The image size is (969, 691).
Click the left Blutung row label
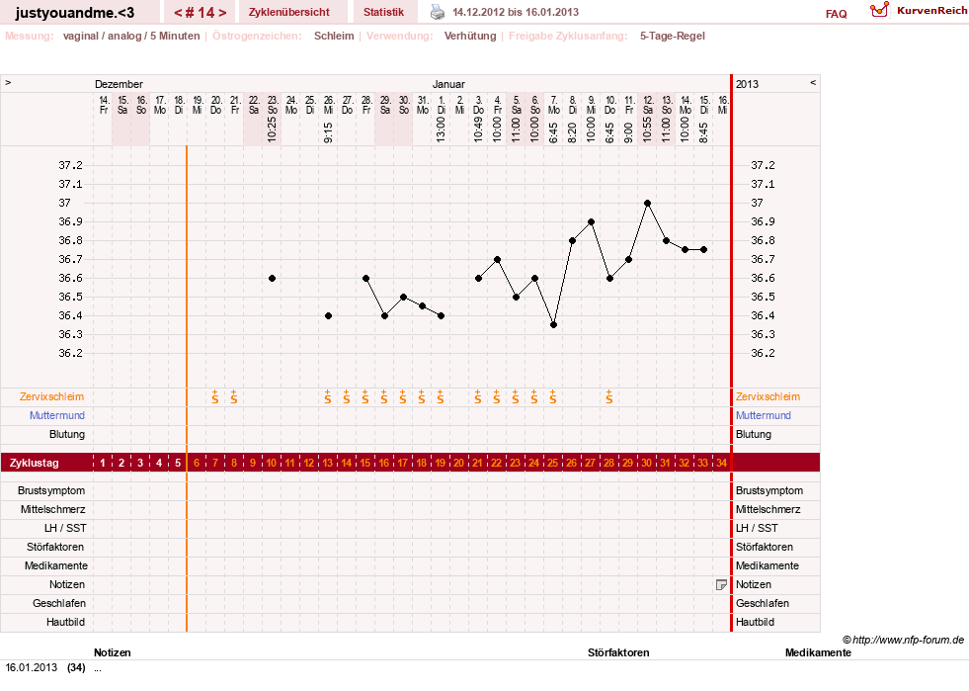click(67, 434)
